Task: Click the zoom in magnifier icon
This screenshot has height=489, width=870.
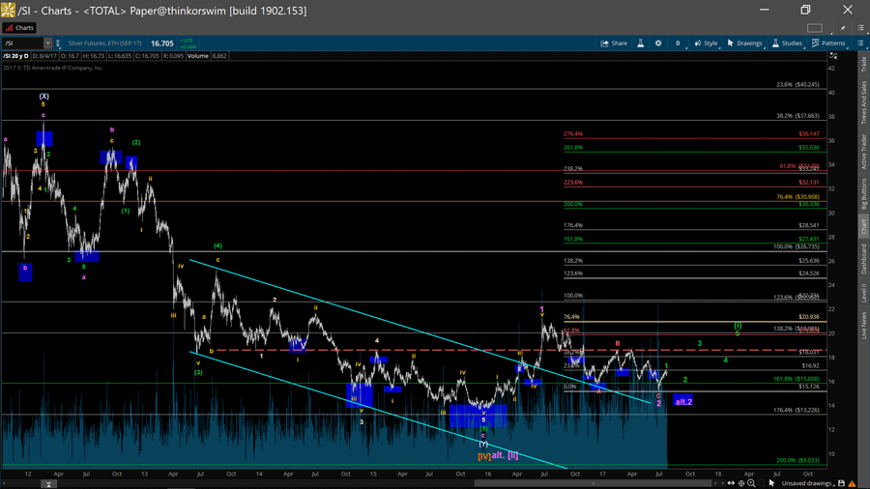Action: pos(751,483)
